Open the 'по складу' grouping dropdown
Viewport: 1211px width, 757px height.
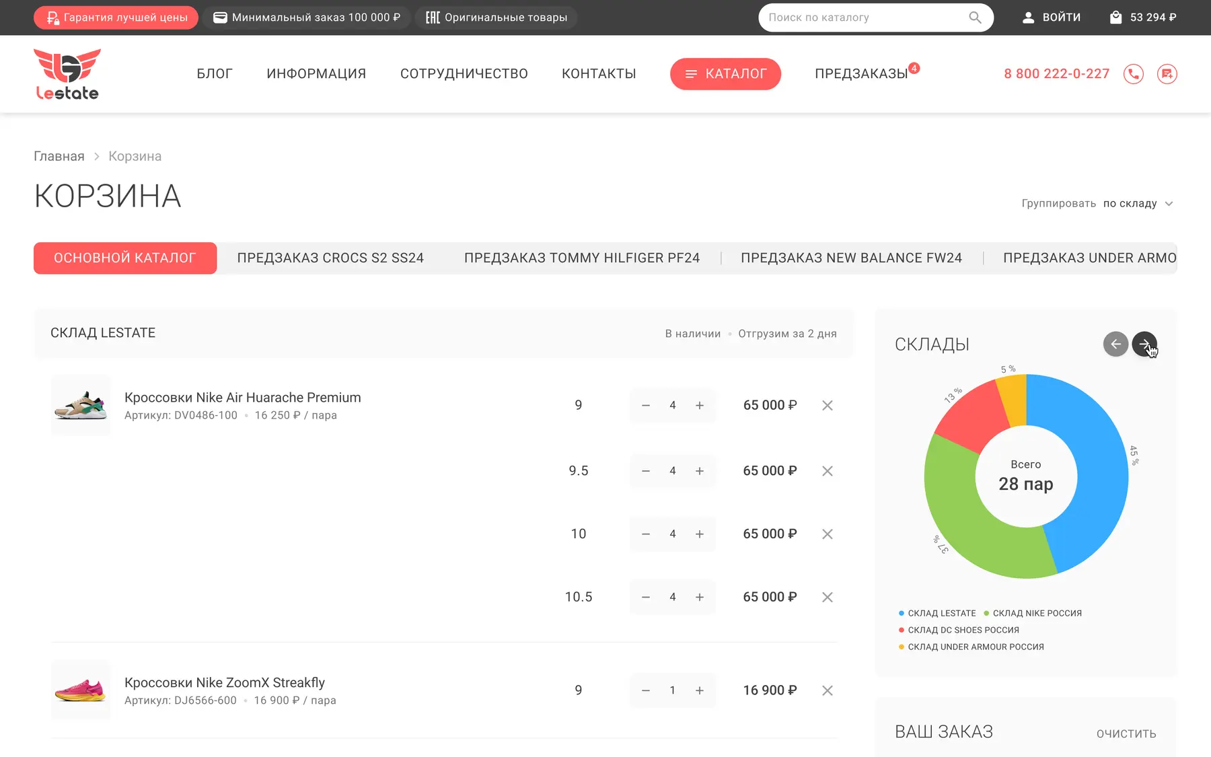(1138, 203)
